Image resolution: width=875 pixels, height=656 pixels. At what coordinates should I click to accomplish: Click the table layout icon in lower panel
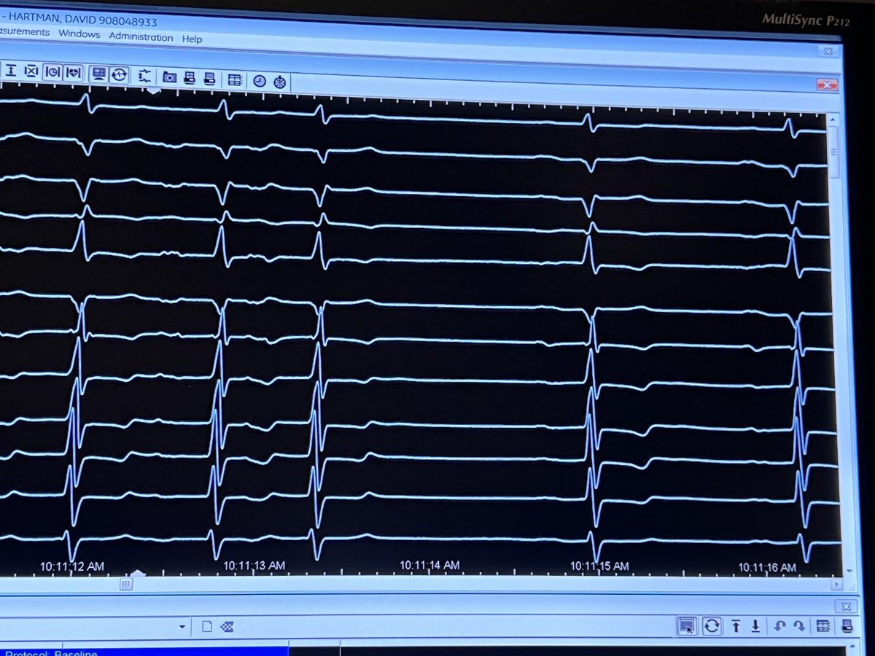coord(823,625)
